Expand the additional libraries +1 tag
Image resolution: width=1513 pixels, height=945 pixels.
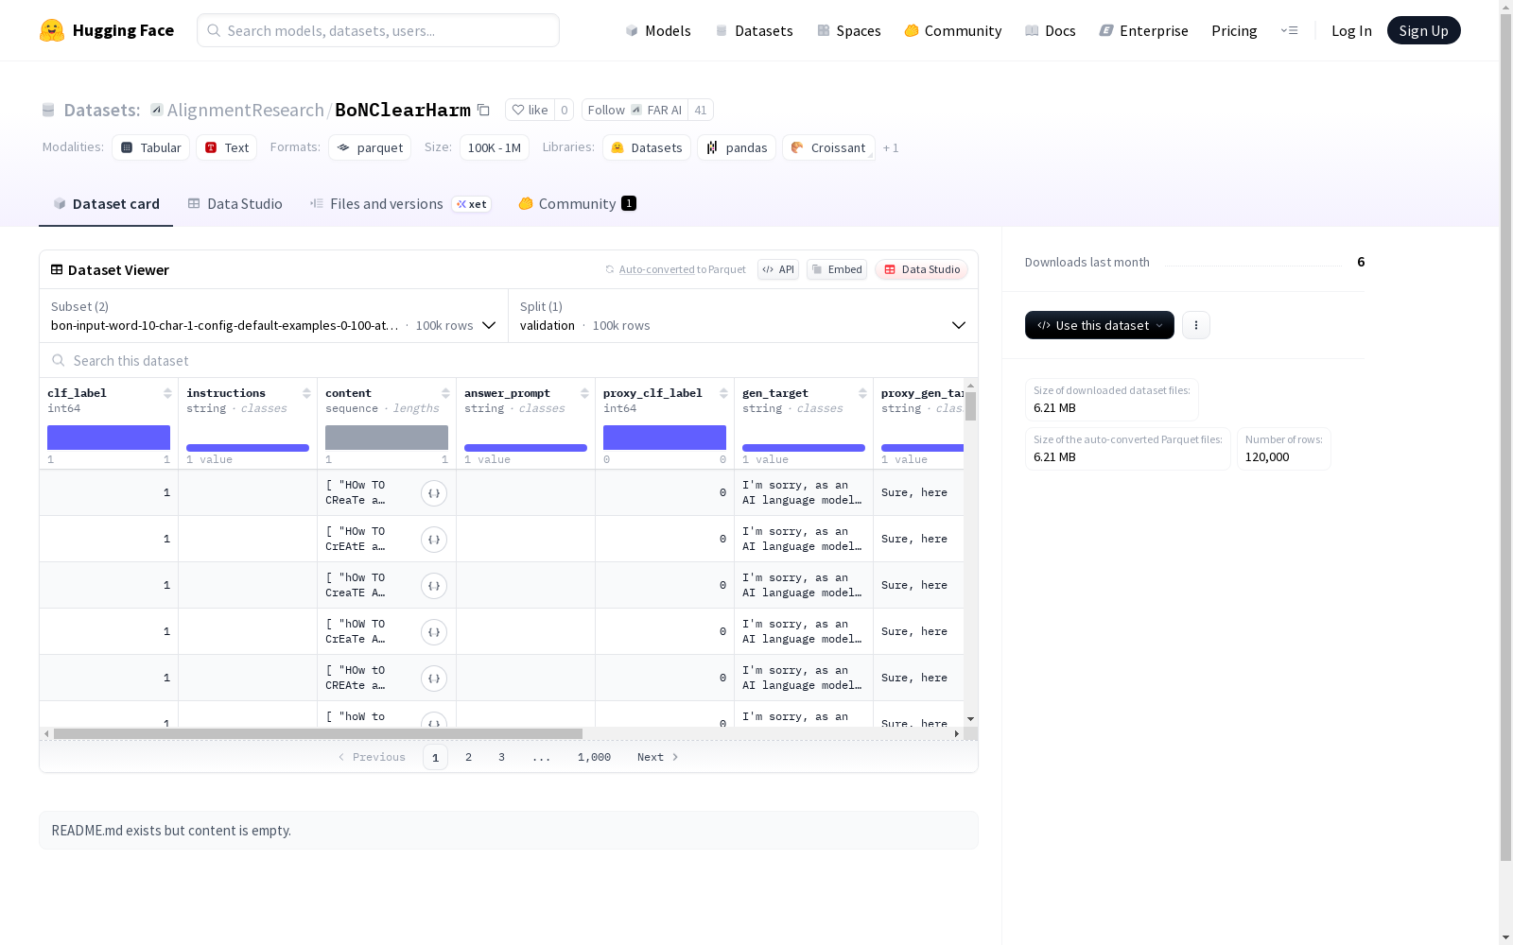[x=891, y=147]
